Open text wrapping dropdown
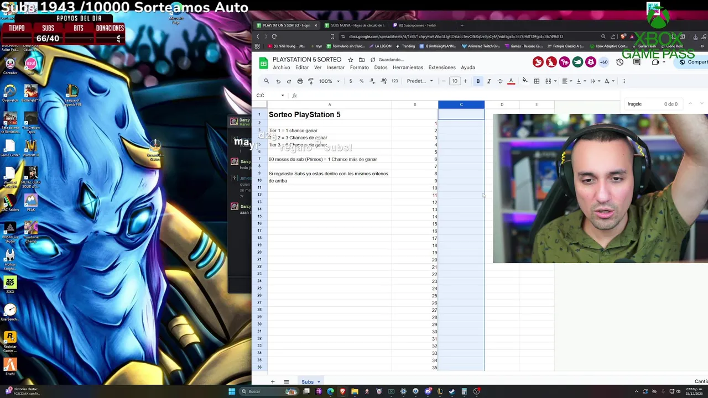The width and height of the screenshot is (708, 398). point(594,81)
